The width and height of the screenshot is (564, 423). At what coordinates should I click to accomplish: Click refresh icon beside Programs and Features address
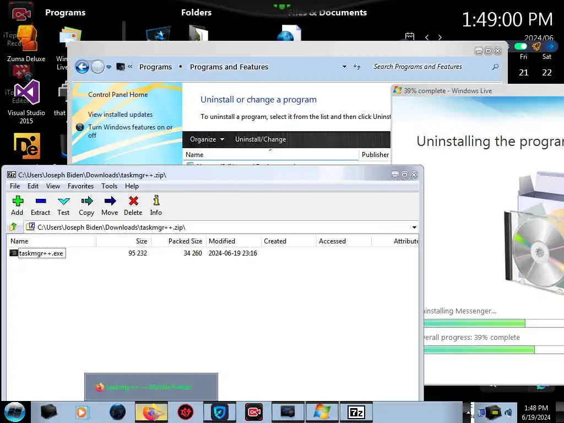(x=357, y=67)
